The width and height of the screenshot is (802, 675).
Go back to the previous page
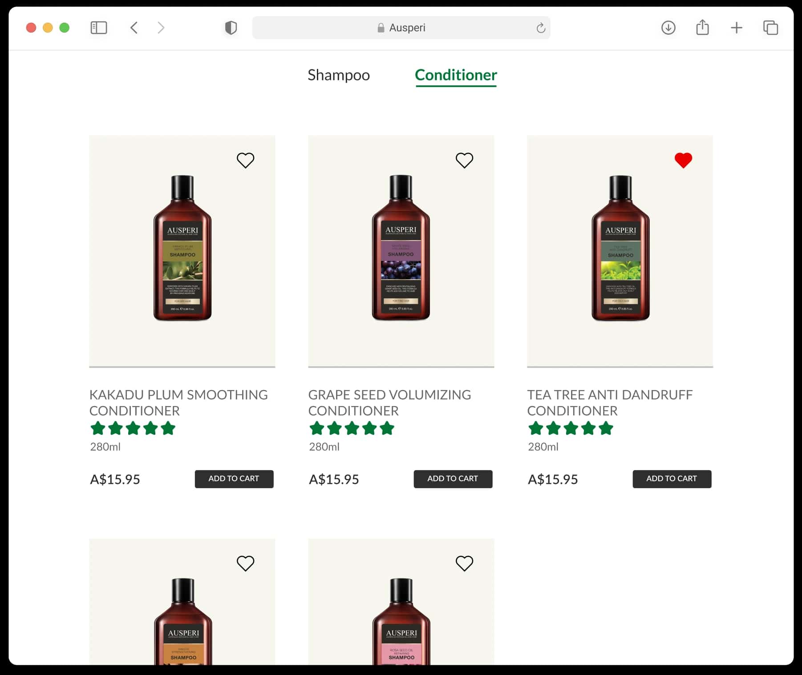click(x=134, y=28)
